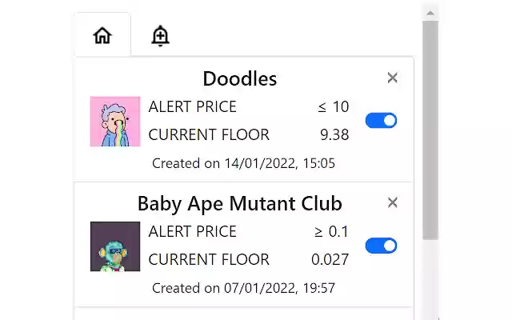Turn off Baby Ape Mutant Club toggle
512x320 pixels.
pyautogui.click(x=381, y=246)
